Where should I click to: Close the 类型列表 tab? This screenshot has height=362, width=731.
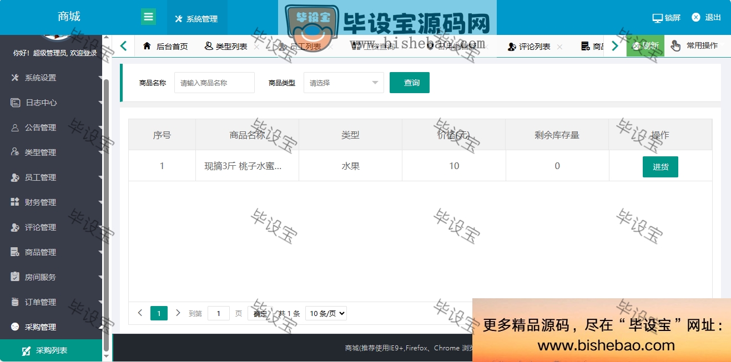256,47
